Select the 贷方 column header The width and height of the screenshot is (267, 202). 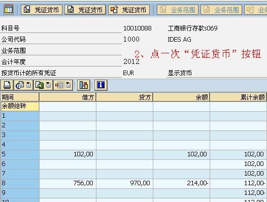tap(124, 97)
